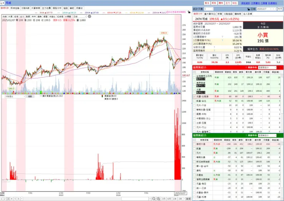Switch to the 個股分析 tab

(57, 8)
